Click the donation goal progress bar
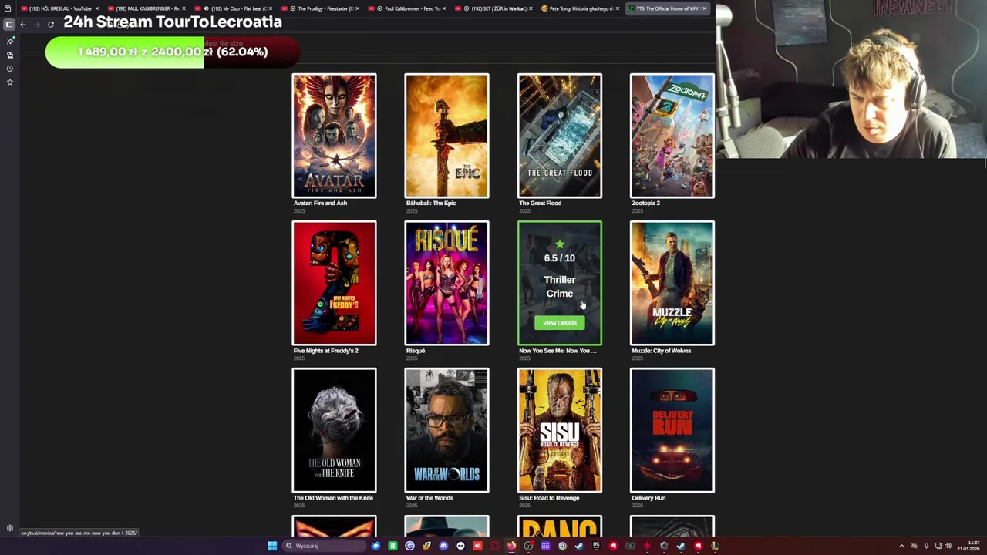 coord(173,52)
